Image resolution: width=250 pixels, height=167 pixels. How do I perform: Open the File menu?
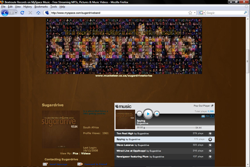(3, 7)
